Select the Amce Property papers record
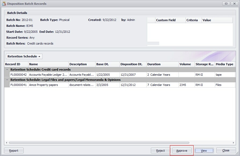240x156 pixels. coord(43,85)
